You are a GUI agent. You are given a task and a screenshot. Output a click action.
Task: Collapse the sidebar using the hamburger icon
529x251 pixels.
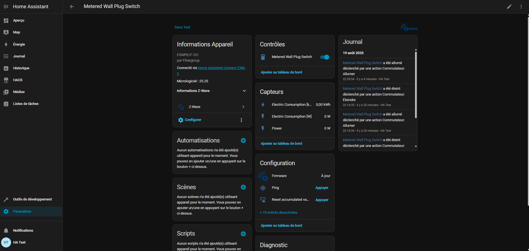(6, 7)
